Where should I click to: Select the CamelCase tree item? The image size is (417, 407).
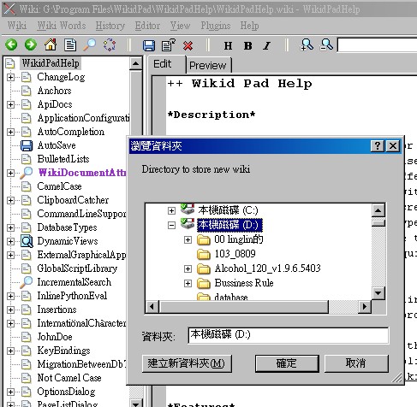point(59,186)
